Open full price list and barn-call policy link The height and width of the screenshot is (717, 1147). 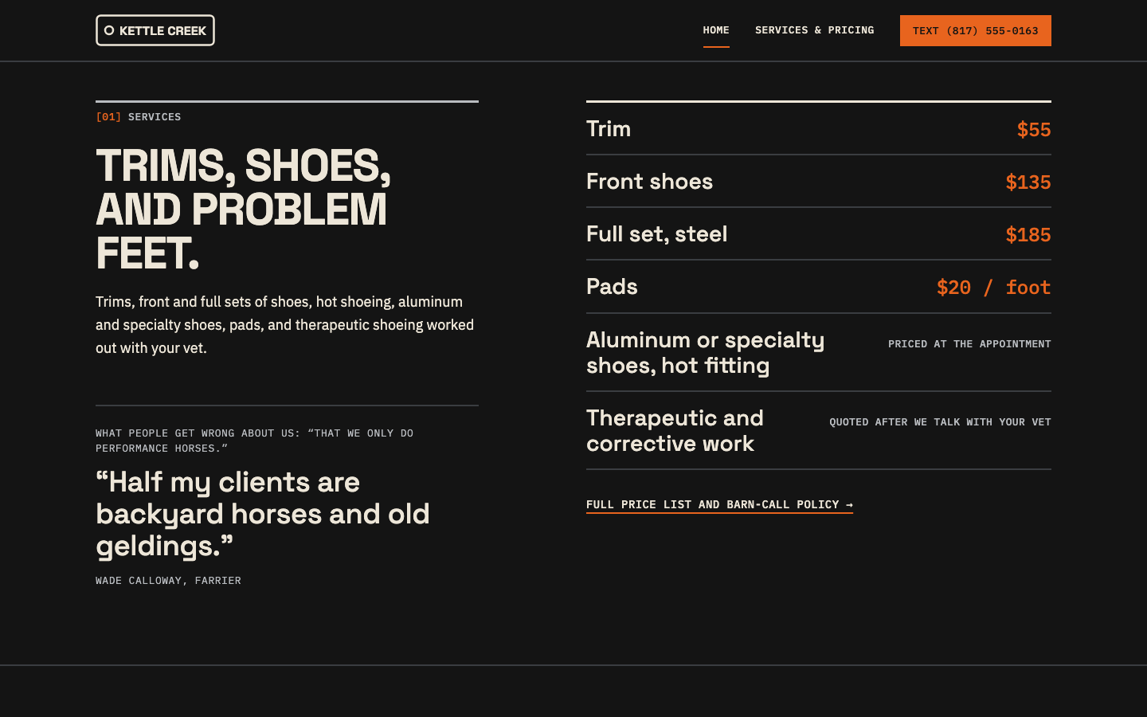point(719,505)
